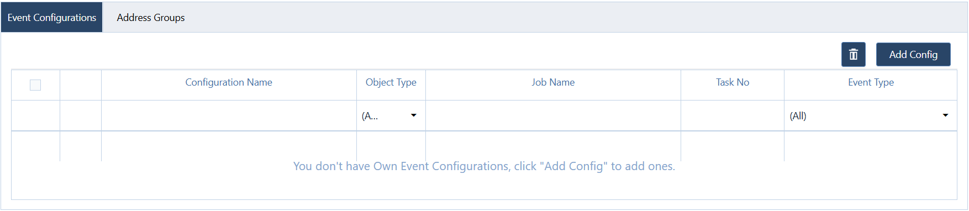Click the Object Type dropdown arrow
The height and width of the screenshot is (211, 969).
(x=414, y=115)
